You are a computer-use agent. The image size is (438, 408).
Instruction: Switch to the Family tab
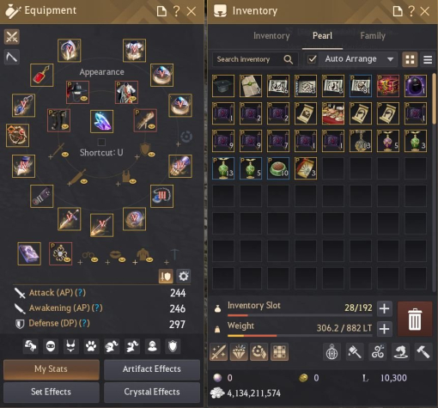pos(373,36)
